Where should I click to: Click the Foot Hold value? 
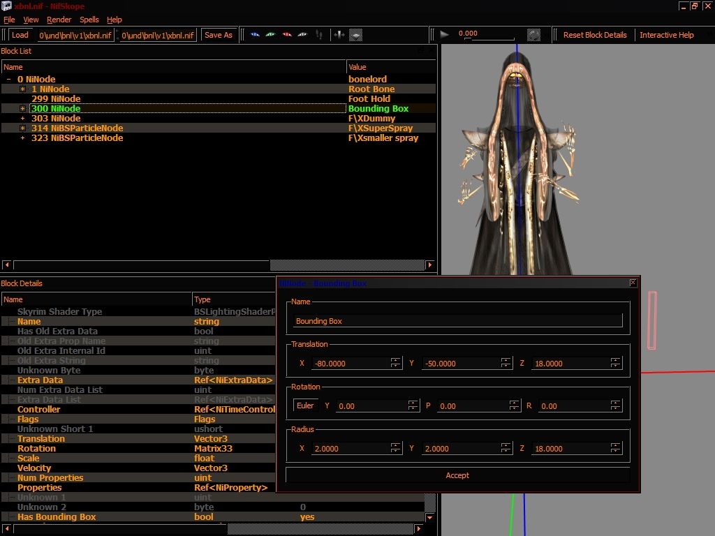(369, 99)
